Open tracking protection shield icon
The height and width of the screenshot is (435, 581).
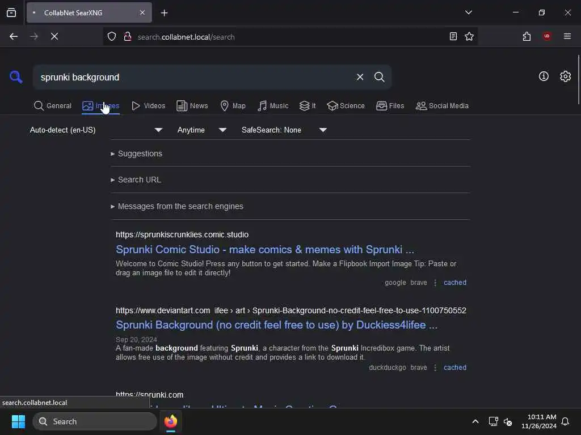pos(112,36)
